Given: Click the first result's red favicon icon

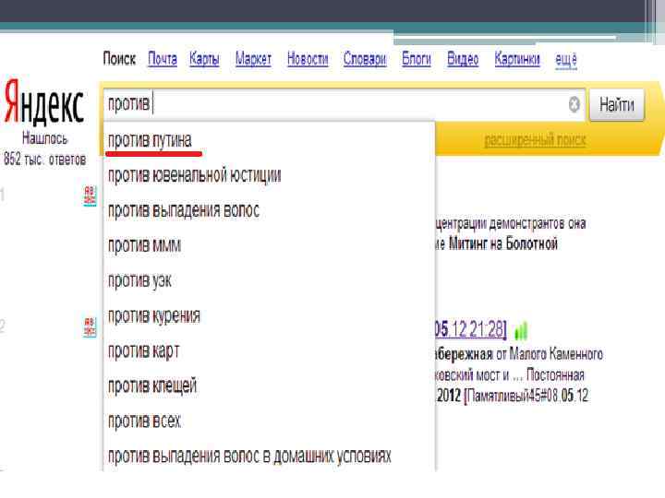Looking at the screenshot, I should coord(90,196).
